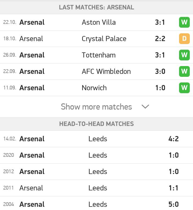This screenshot has width=193, height=210.
Task: Open the Arsenal vs Aston Villa match
Action: (96, 22)
